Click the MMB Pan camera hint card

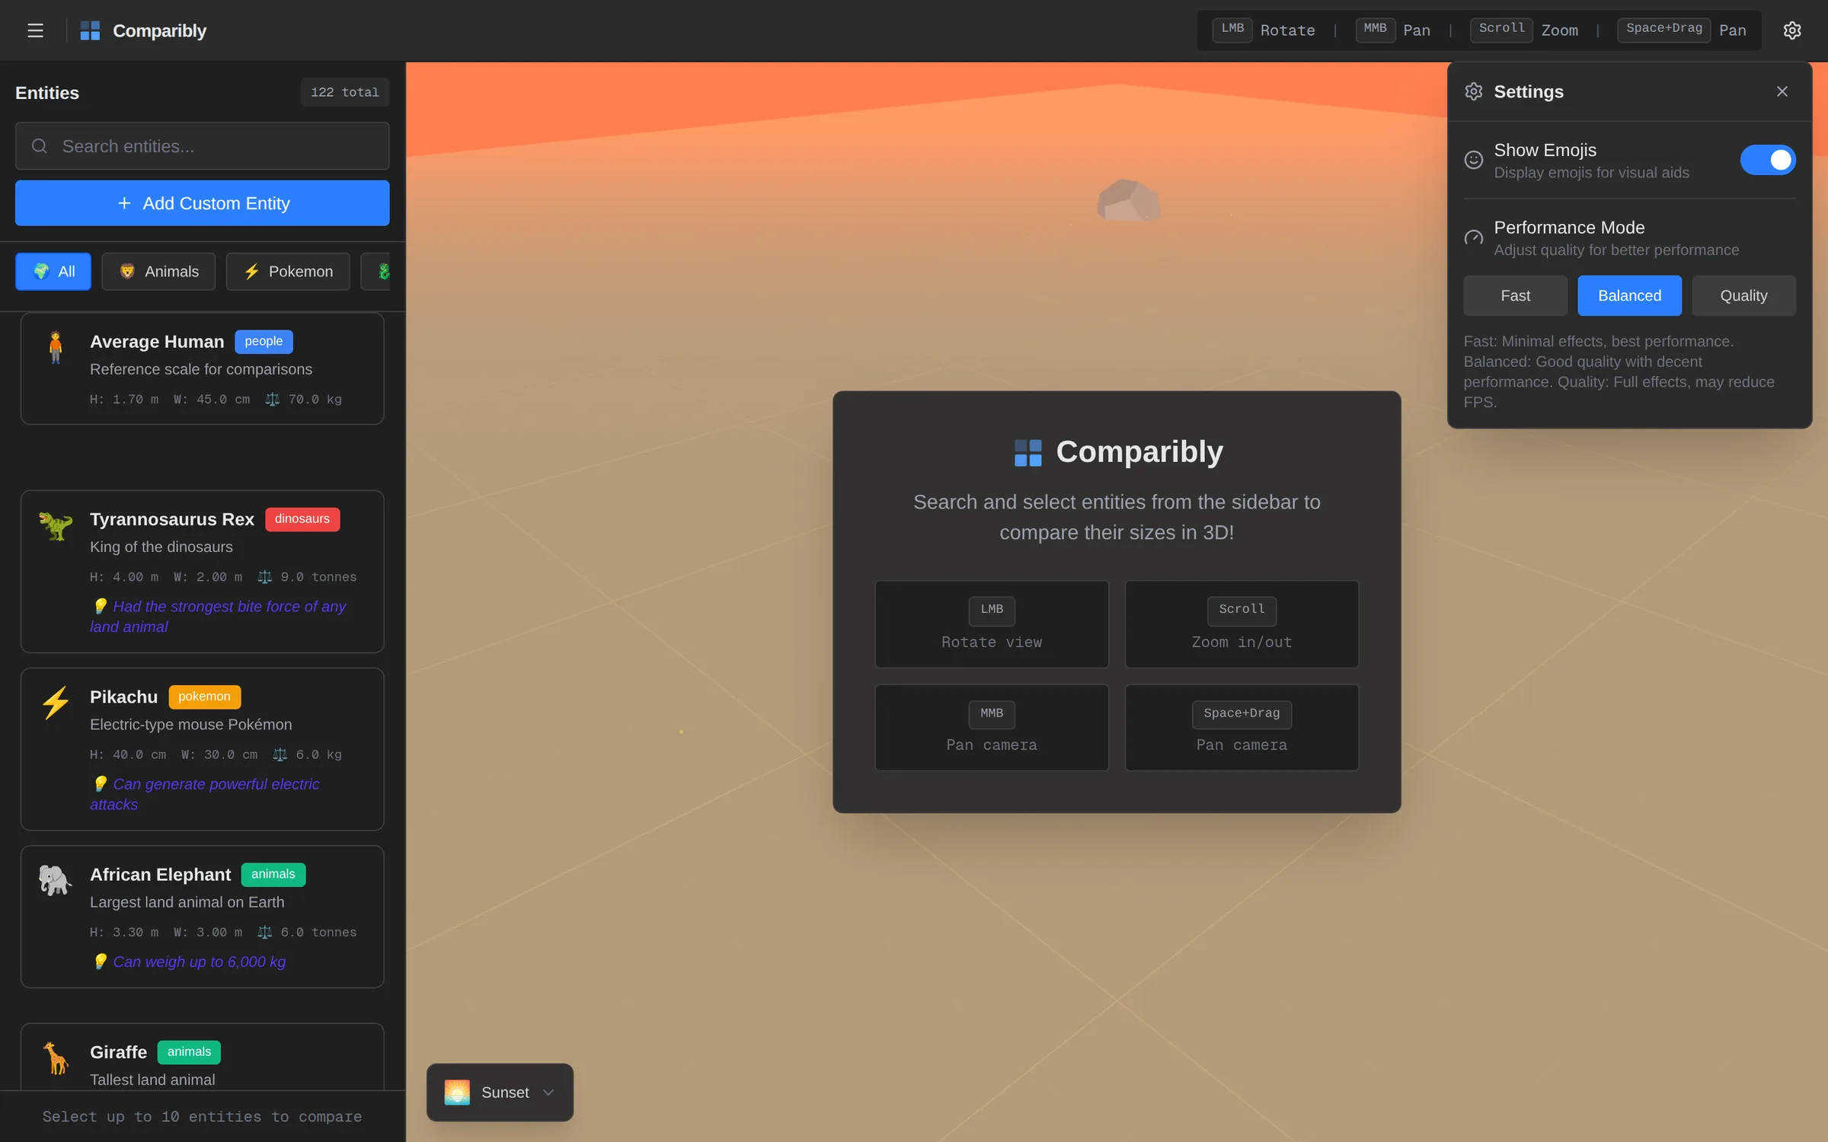pyautogui.click(x=992, y=728)
